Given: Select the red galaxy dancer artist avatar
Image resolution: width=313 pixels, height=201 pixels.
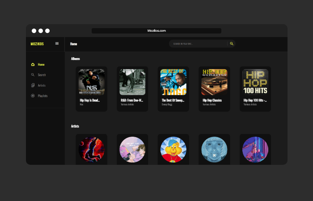Looking at the screenshot, I should tap(91, 150).
